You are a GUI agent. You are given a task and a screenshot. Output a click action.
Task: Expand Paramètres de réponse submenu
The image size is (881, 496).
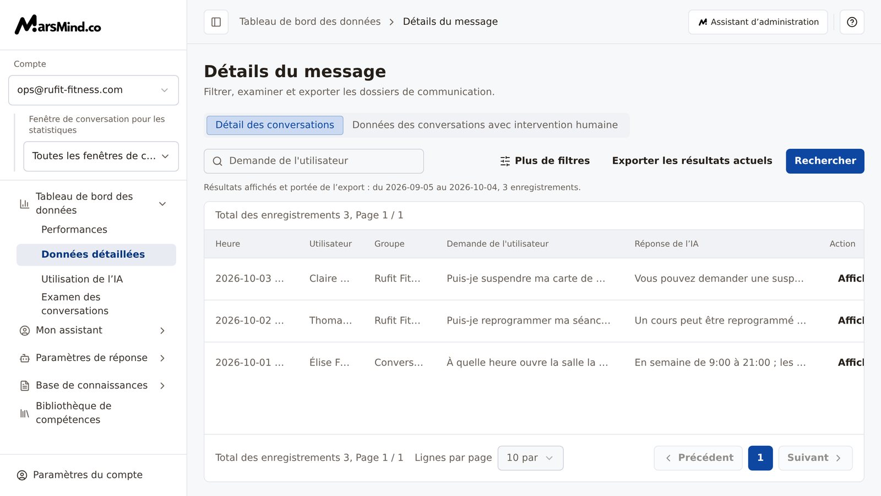coord(162,358)
